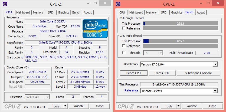Click the processor Name field Intel Core i5 3337U
226x112 pixels.
point(53,21)
